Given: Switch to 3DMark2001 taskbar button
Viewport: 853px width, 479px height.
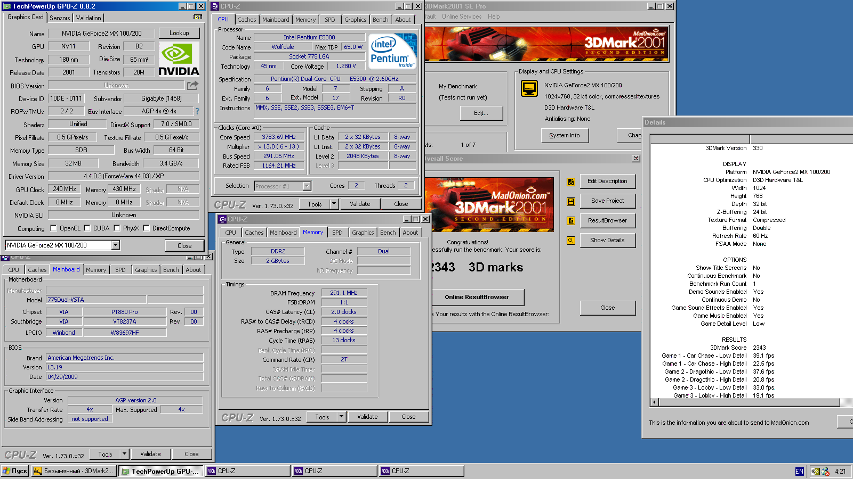Looking at the screenshot, I should tap(73, 471).
